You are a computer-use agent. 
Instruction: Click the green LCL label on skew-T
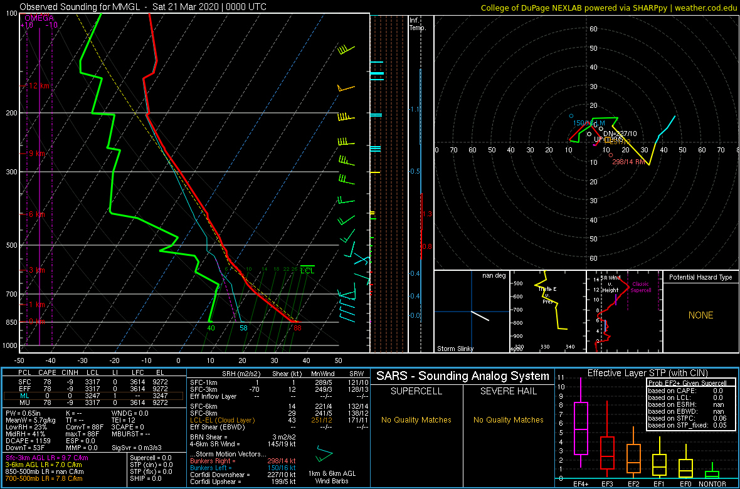(x=307, y=271)
